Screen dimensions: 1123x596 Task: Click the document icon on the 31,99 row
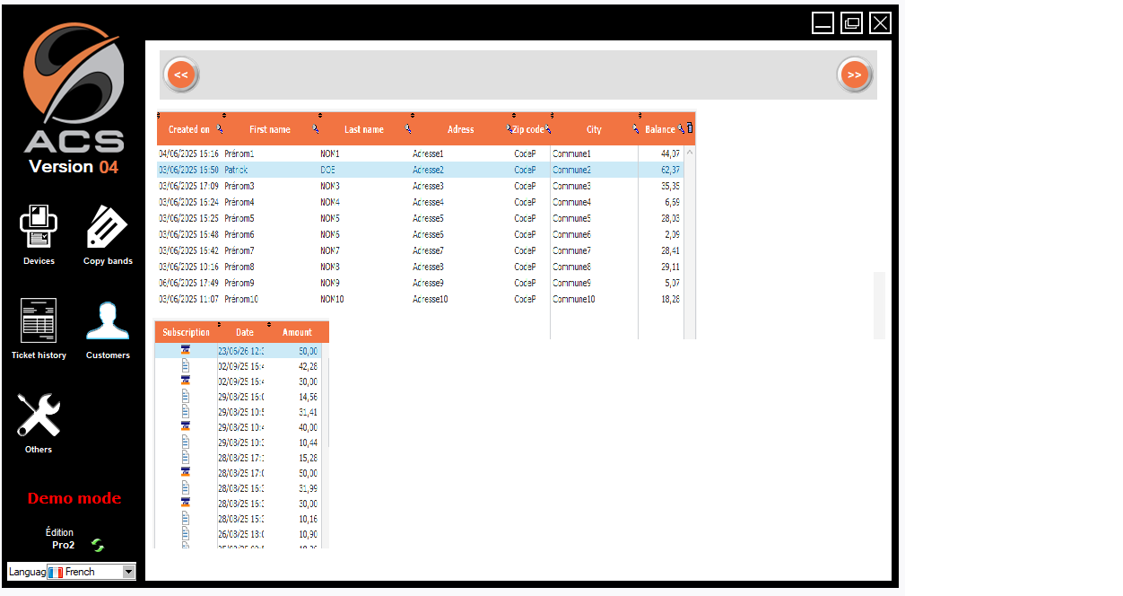click(x=186, y=488)
